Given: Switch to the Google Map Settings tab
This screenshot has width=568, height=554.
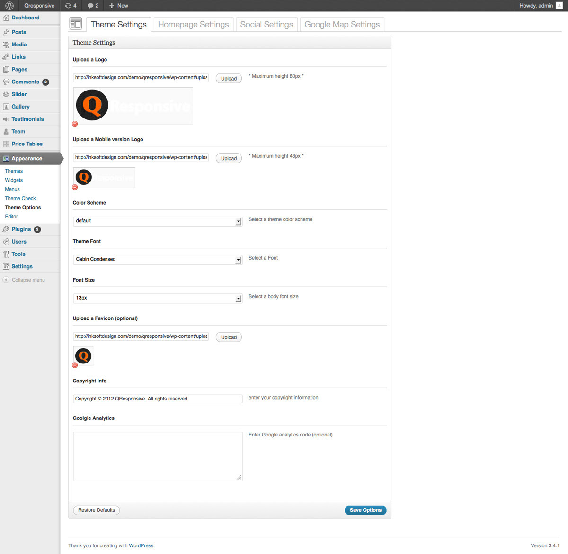Looking at the screenshot, I should 342,25.
